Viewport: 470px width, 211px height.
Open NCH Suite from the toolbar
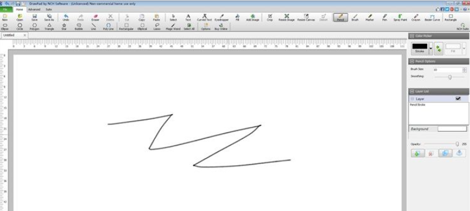coord(463,27)
